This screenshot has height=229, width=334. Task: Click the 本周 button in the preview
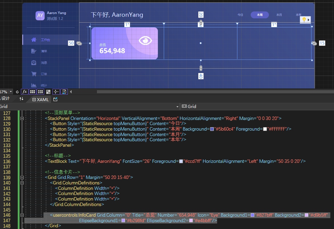pos(259,15)
